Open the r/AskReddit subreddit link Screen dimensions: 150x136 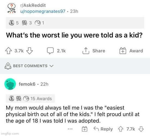coord(33,5)
